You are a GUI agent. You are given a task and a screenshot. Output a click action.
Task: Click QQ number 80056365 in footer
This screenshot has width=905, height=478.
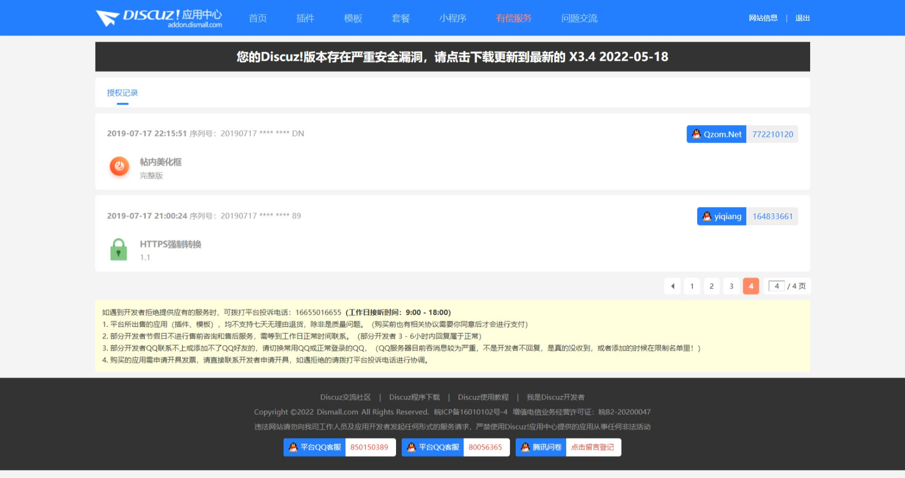486,447
